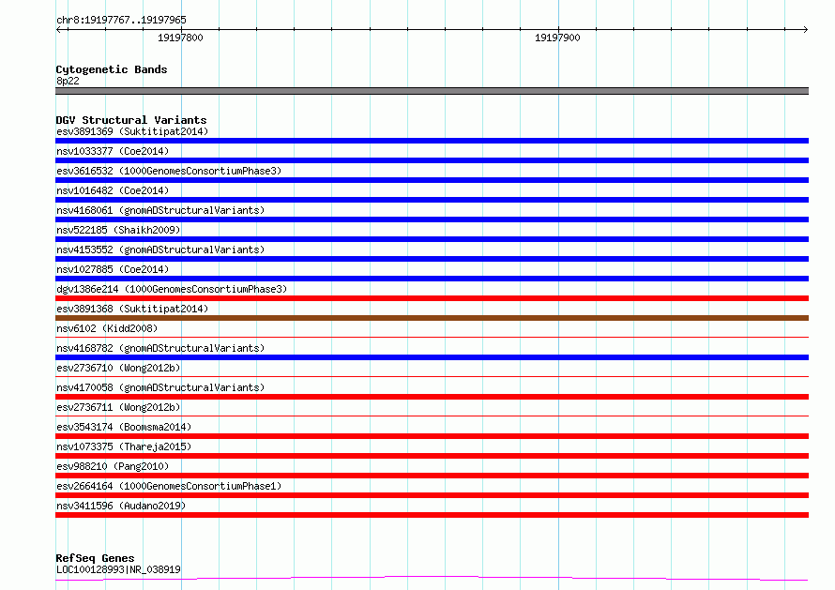Click the Cytogenetic Bands track title
Viewport: 835px width, 590px height.
[x=112, y=69]
